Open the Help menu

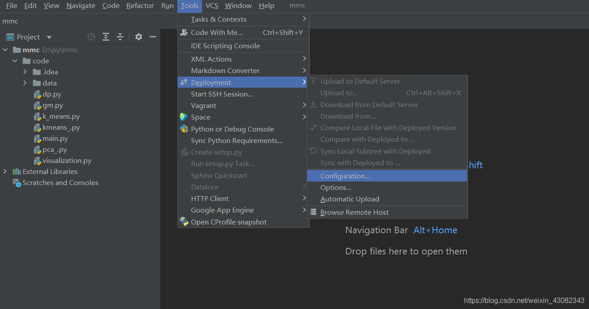tap(266, 6)
